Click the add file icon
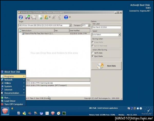 click(x=40, y=17)
